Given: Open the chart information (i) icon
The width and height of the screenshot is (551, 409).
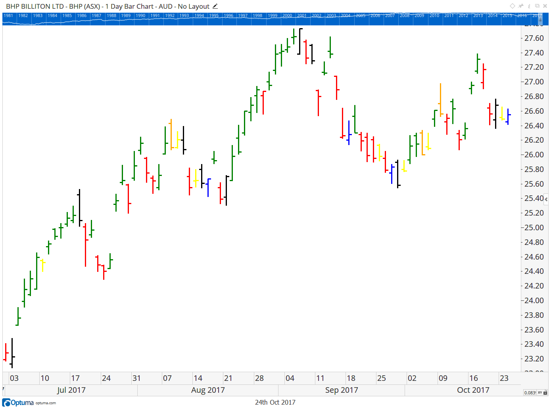Looking at the screenshot, I should click(529, 6).
